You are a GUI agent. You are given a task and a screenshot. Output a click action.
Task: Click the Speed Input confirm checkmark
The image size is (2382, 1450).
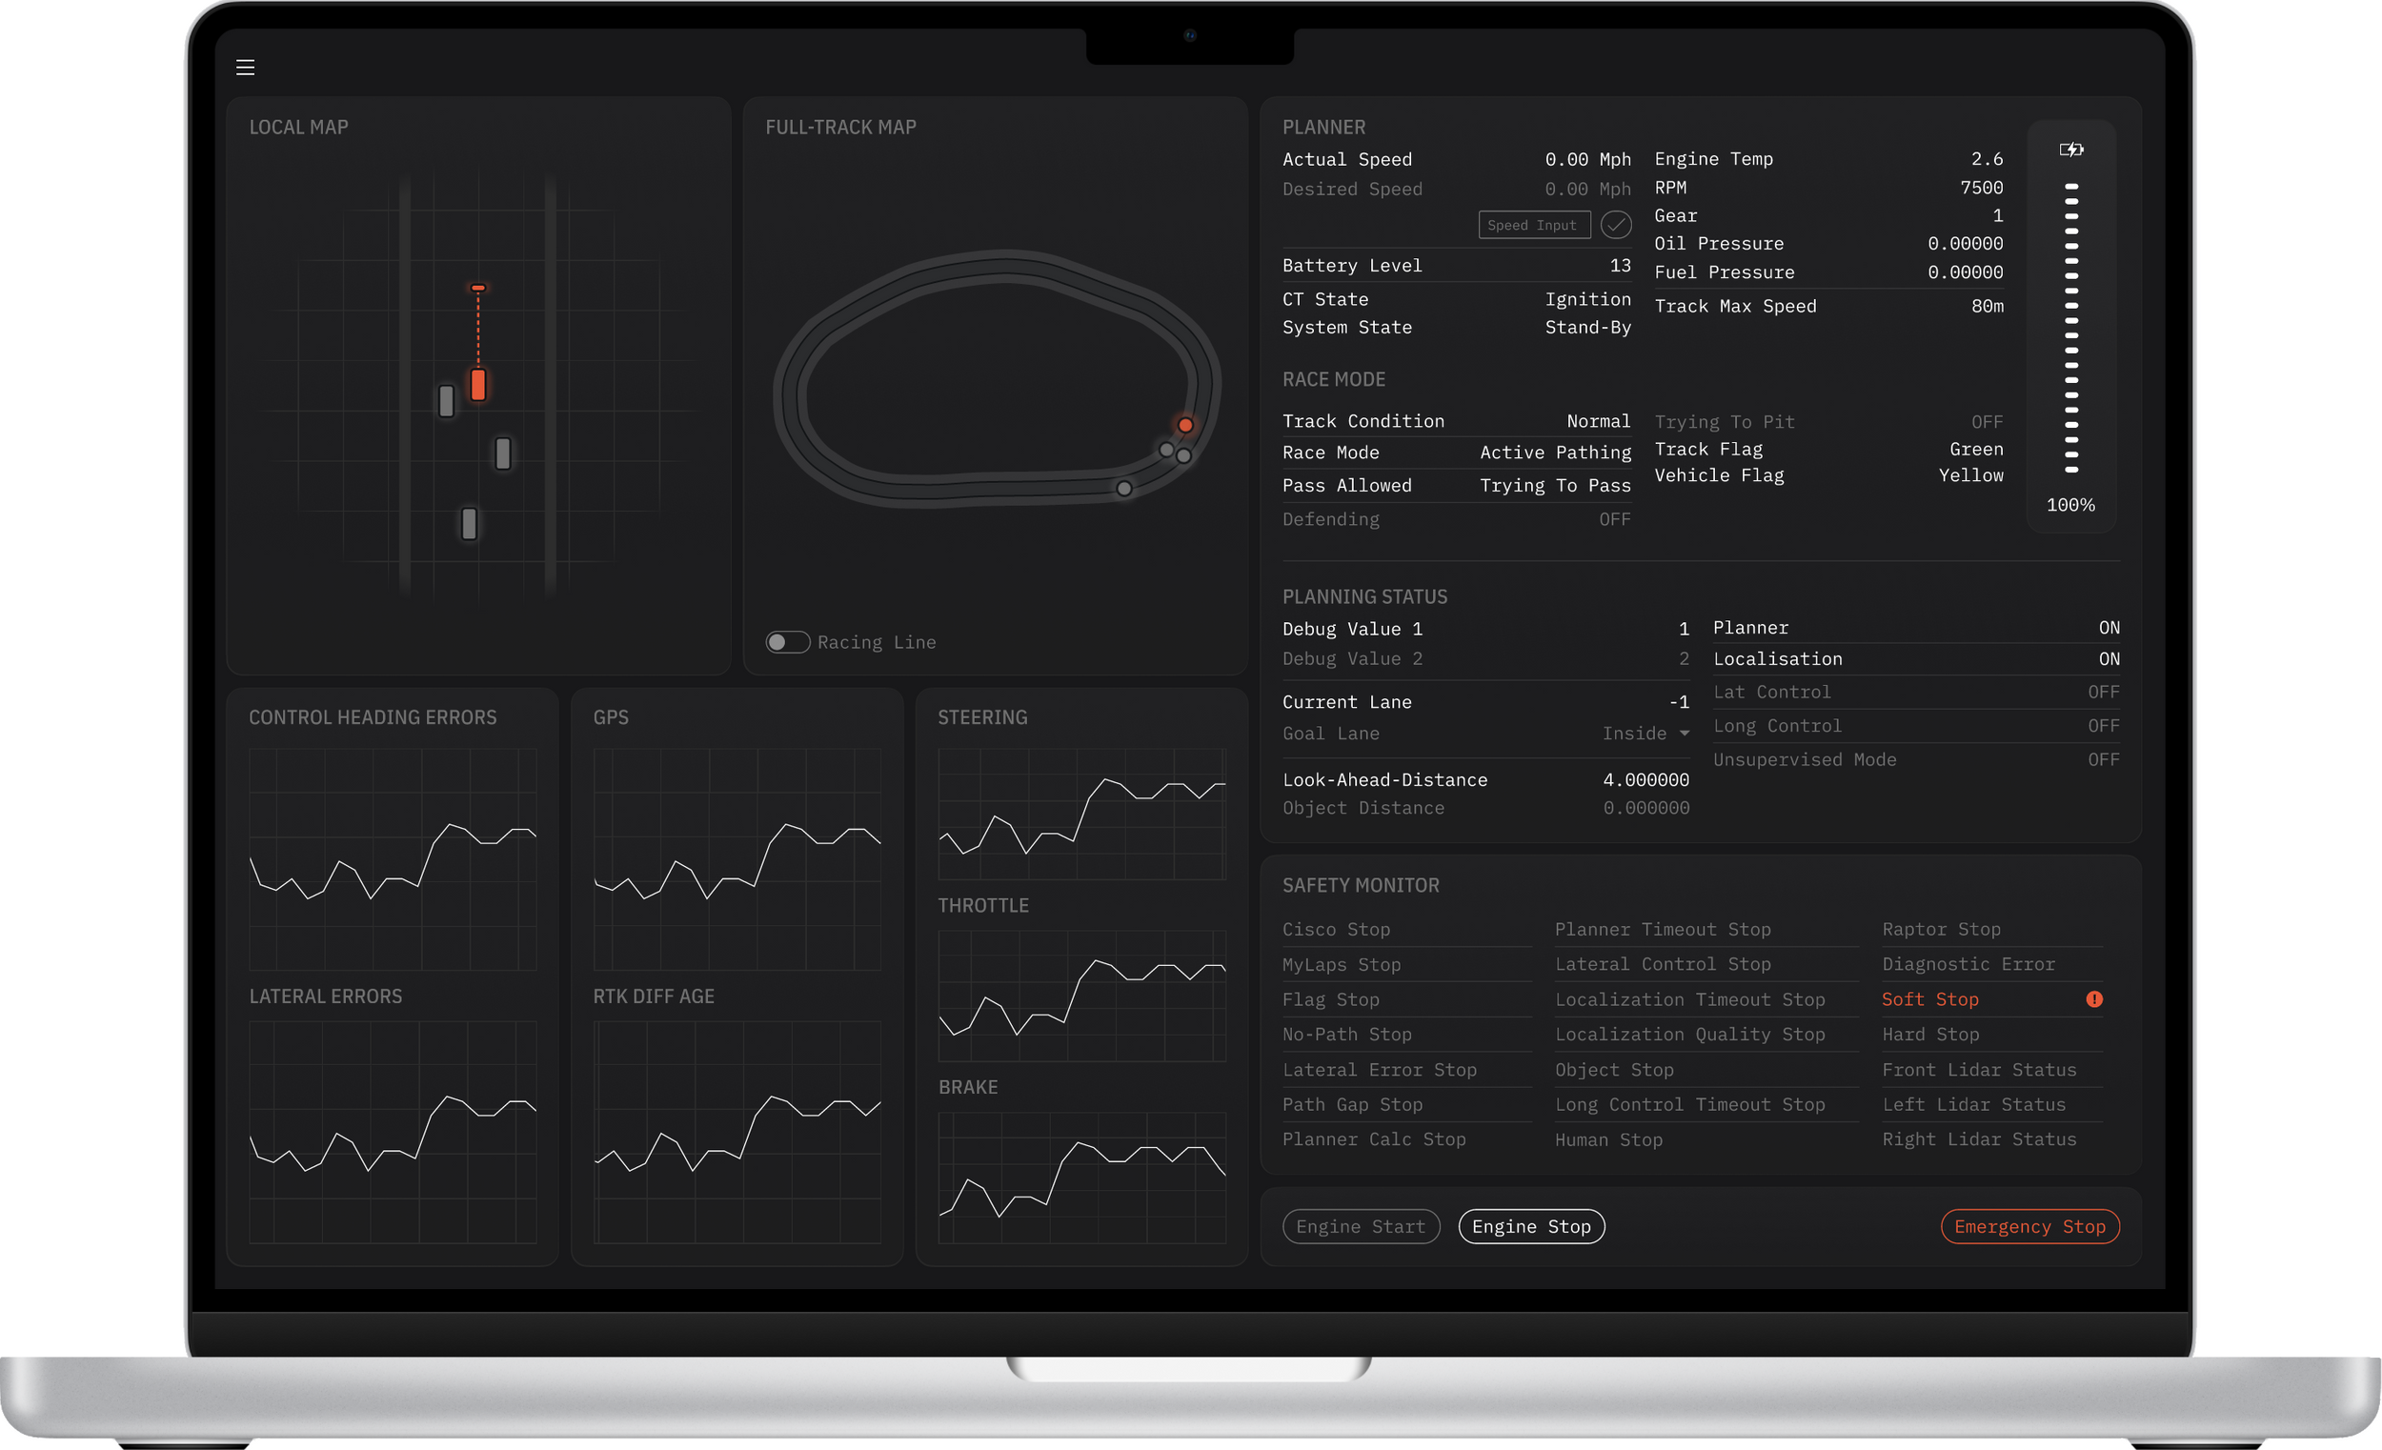pos(1615,224)
